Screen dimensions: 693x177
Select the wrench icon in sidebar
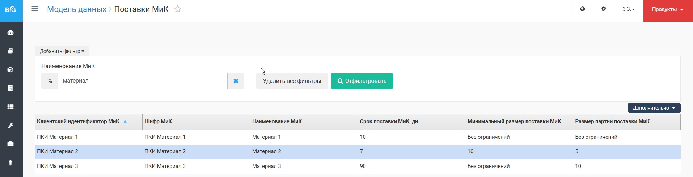(10, 125)
